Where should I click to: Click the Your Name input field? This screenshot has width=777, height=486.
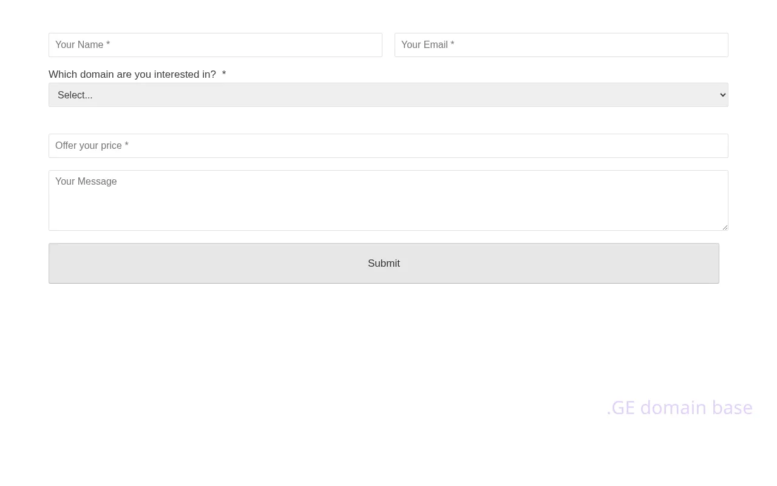(215, 45)
